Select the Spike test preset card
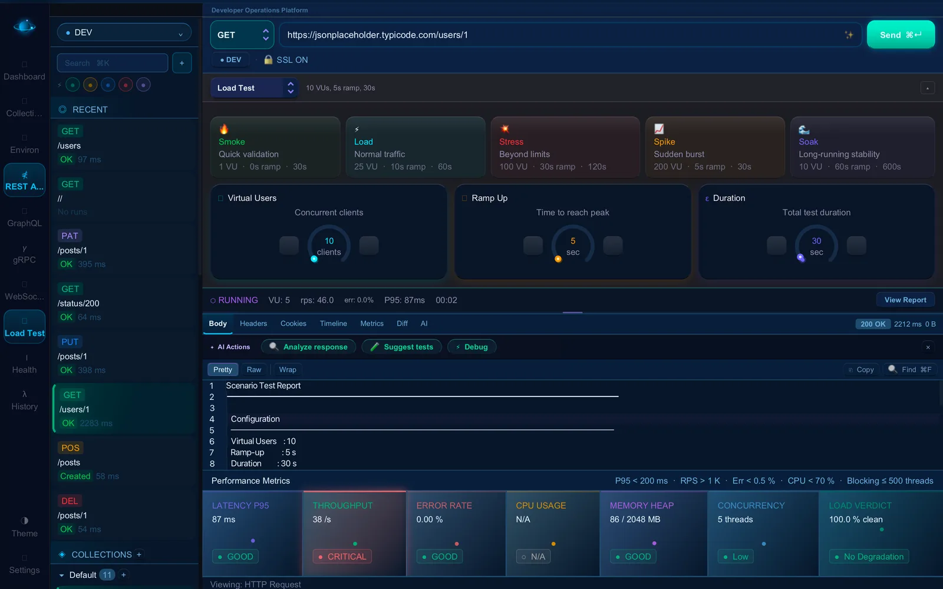Screen dimensions: 943x589 pos(715,147)
